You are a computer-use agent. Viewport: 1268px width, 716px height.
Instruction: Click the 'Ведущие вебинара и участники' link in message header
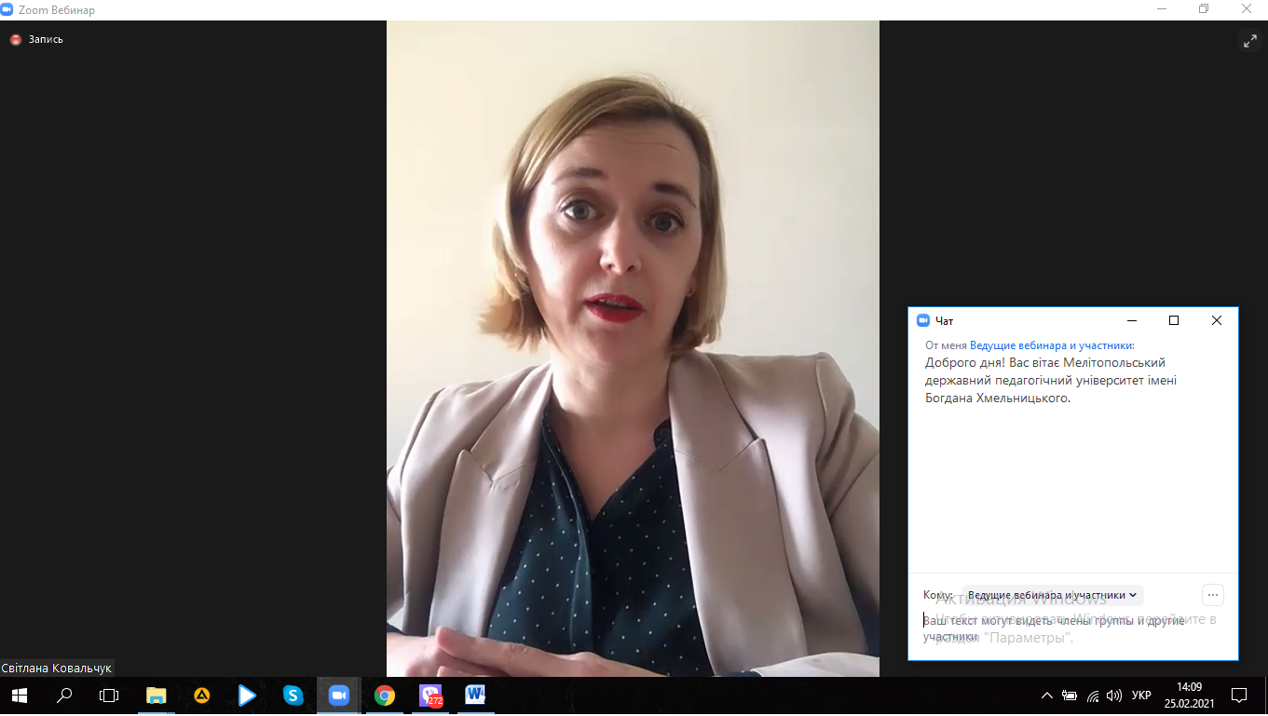(1052, 345)
